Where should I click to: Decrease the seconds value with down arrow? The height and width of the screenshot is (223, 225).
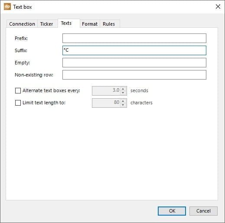123,93
